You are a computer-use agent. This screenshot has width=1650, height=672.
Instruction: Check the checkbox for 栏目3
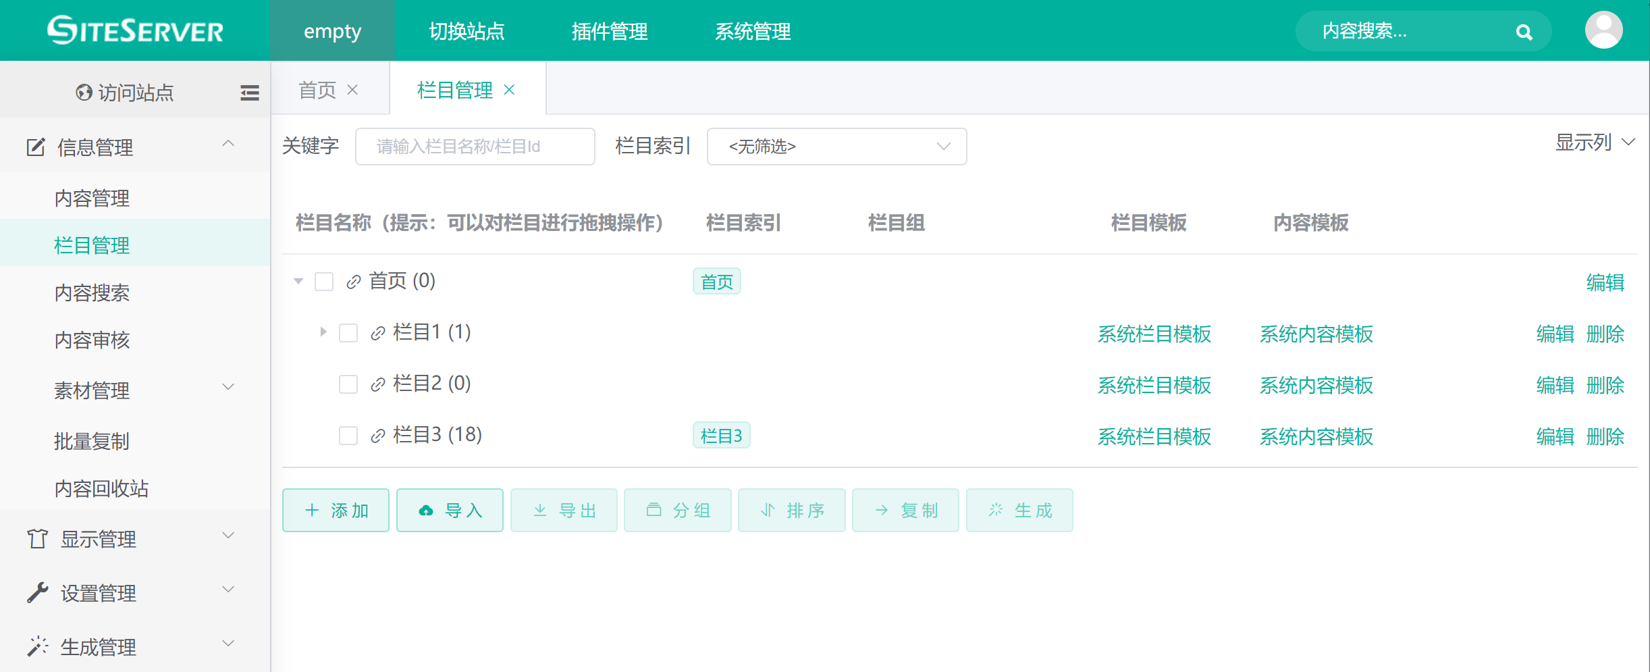point(348,435)
